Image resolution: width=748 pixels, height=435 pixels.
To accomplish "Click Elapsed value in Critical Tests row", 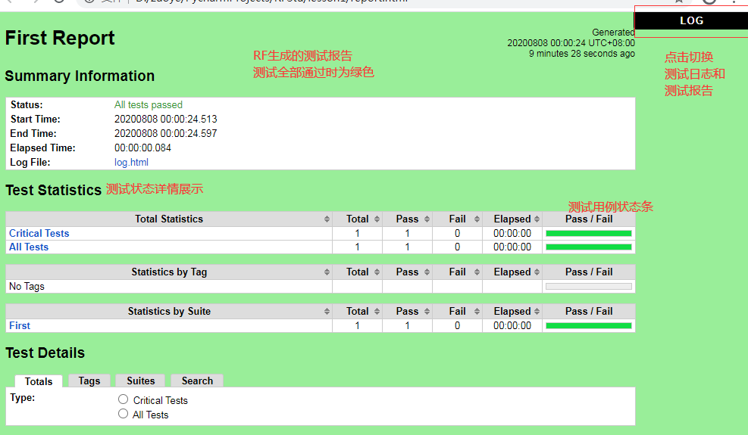I will click(512, 233).
